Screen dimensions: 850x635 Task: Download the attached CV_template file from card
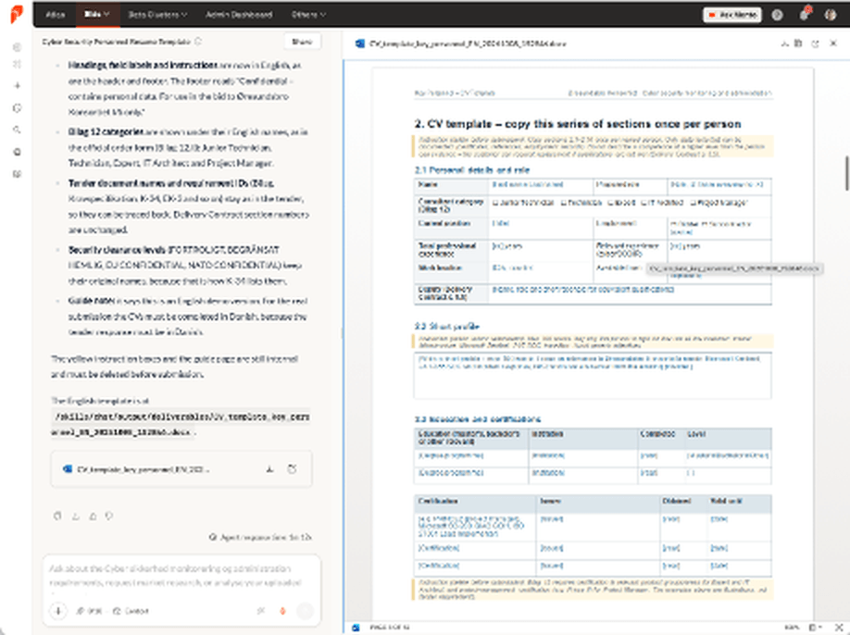[x=269, y=469]
